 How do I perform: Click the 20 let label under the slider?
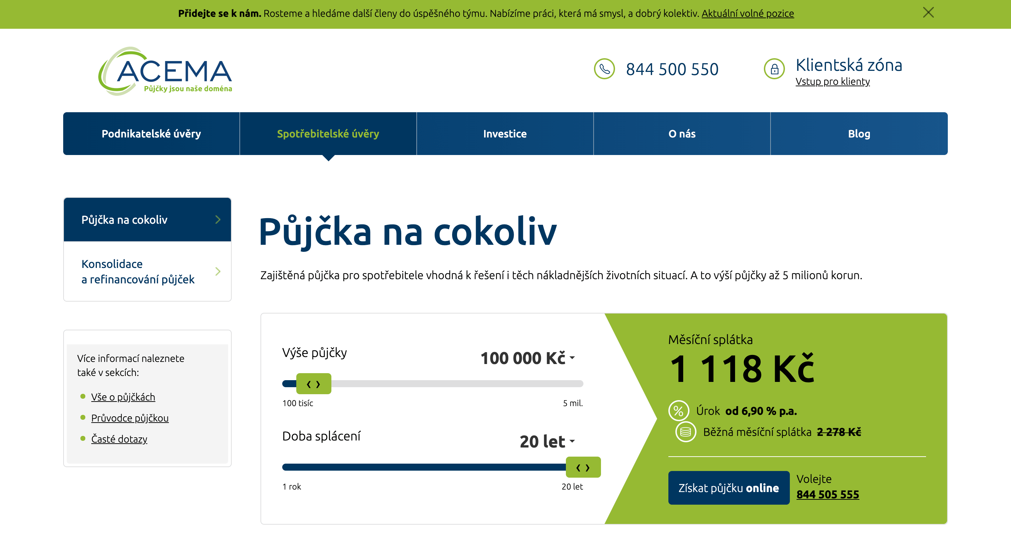[572, 486]
